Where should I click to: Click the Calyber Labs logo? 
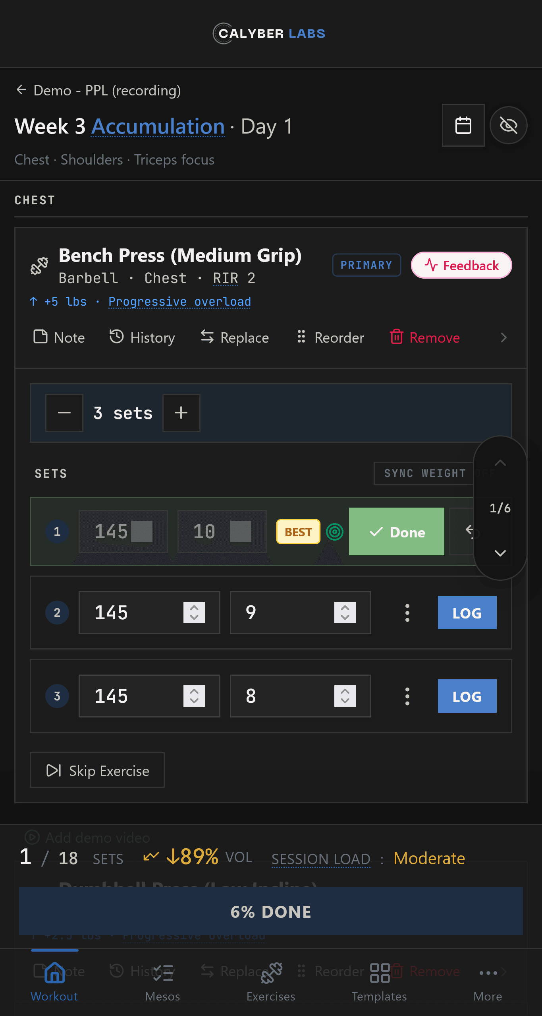pyautogui.click(x=269, y=33)
